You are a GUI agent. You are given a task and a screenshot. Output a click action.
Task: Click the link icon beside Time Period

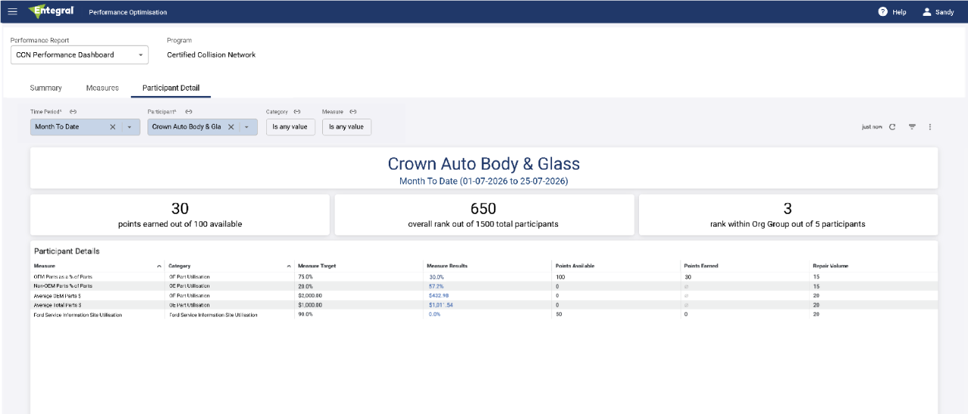(x=73, y=112)
